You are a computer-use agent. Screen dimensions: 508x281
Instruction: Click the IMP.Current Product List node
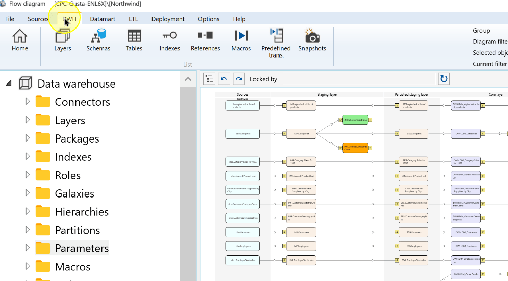click(301, 176)
